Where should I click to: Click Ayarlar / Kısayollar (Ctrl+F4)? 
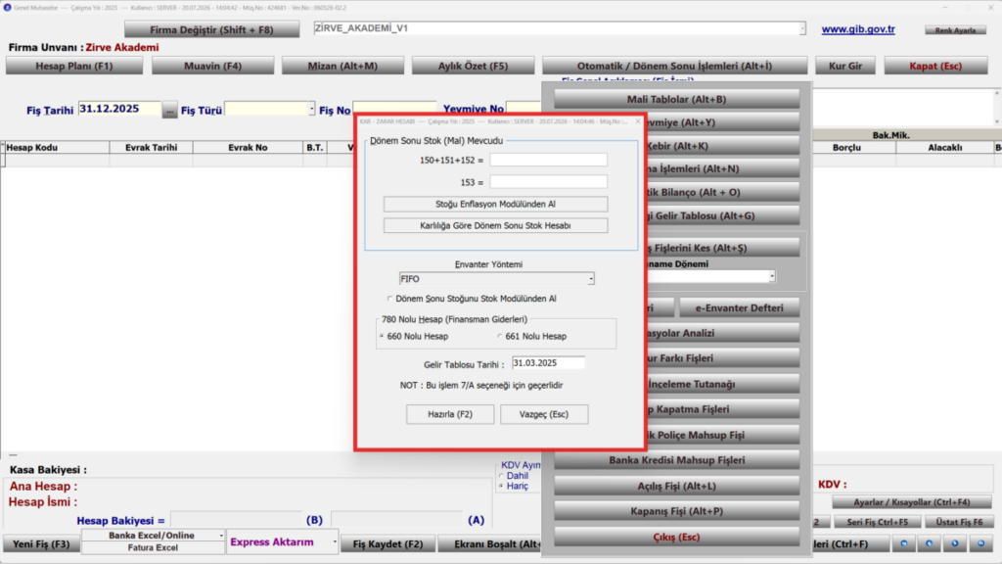pos(912,502)
